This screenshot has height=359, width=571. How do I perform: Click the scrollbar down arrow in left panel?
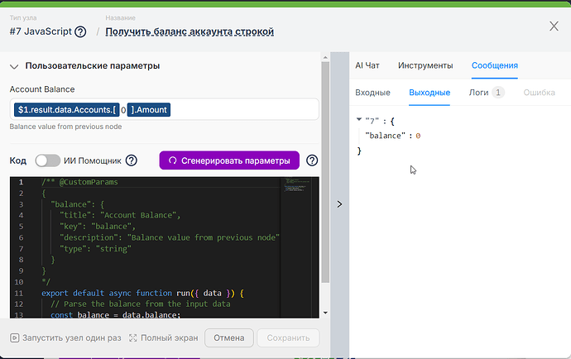(x=325, y=313)
